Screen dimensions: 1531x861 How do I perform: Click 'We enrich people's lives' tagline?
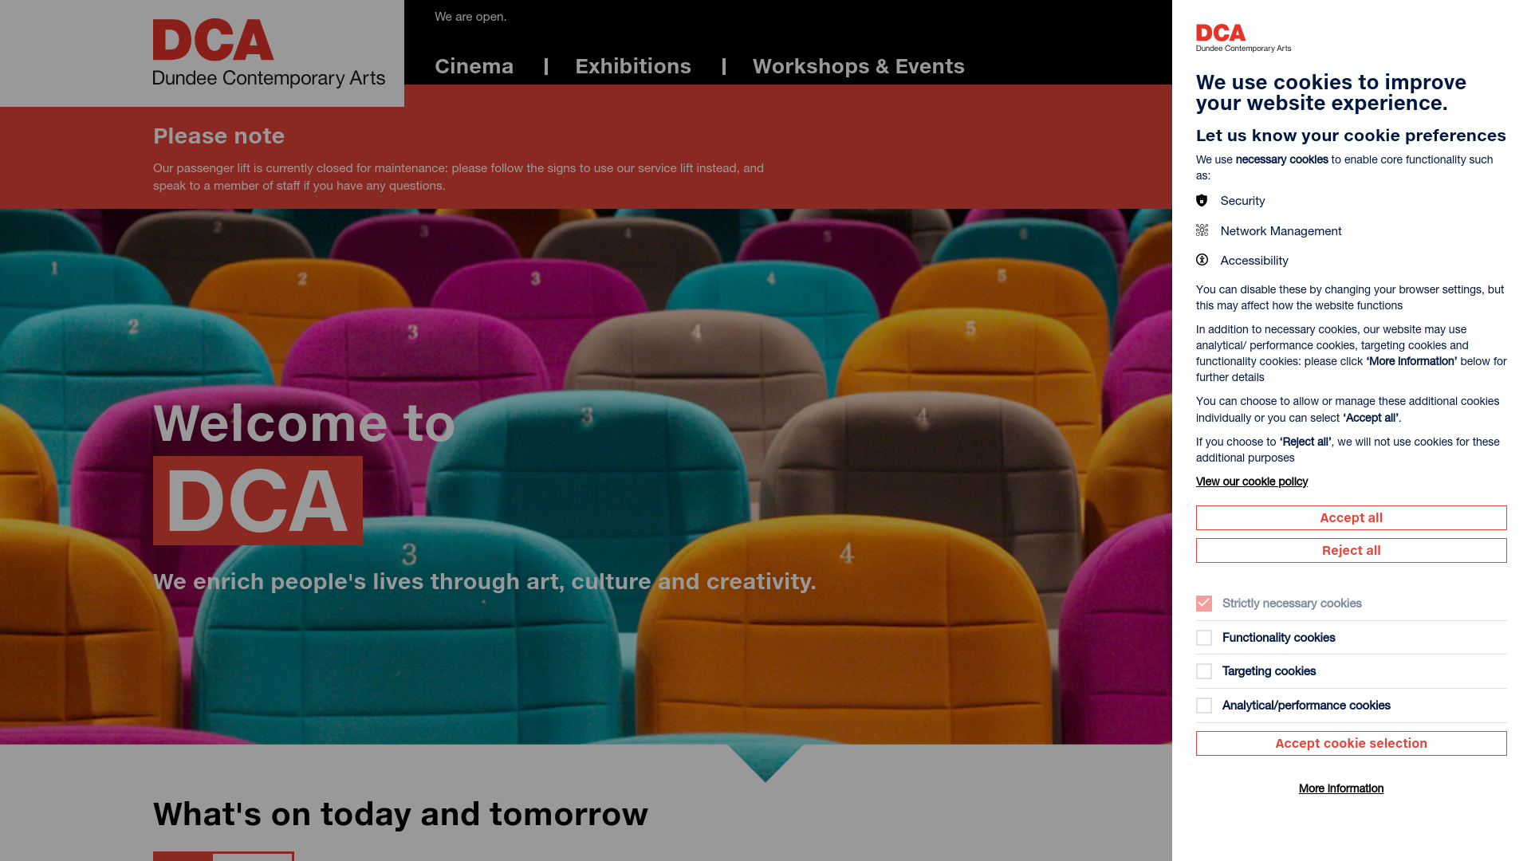click(485, 581)
